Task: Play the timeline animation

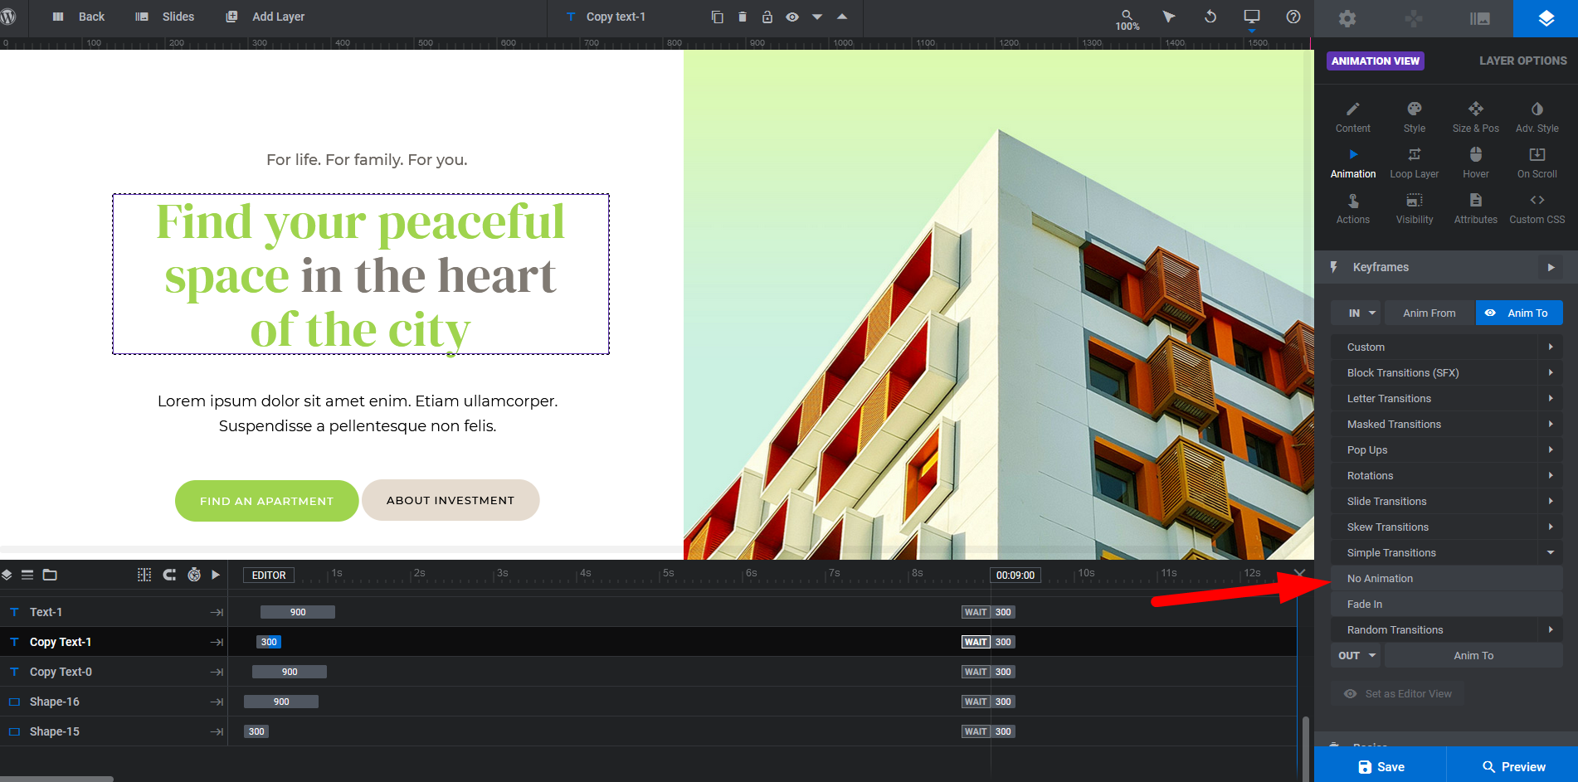Action: pyautogui.click(x=216, y=575)
